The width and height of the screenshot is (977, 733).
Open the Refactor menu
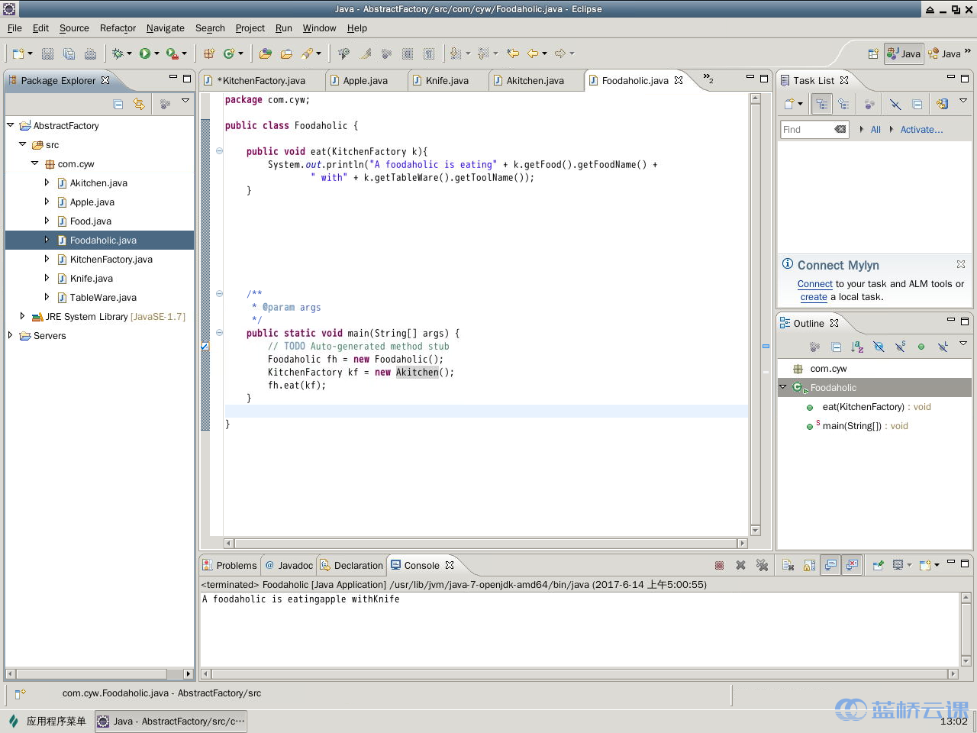point(118,28)
